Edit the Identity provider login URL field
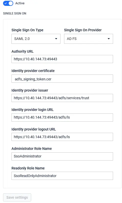 [x=62, y=118]
